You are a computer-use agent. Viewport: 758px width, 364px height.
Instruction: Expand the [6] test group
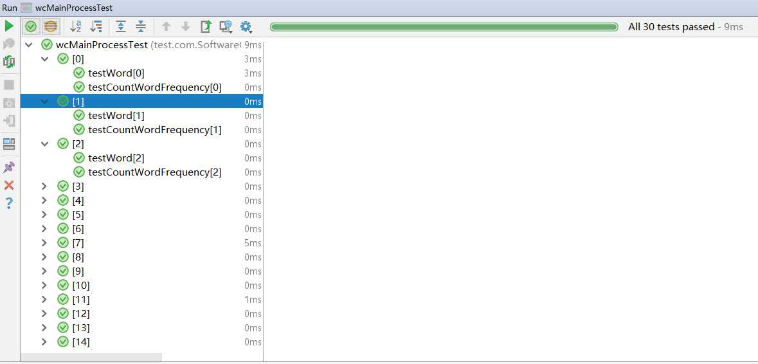[x=44, y=229]
